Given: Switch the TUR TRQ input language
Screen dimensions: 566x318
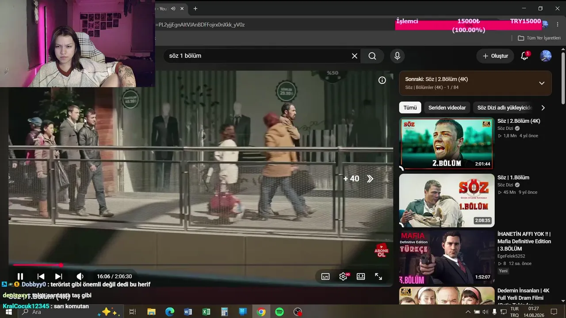Looking at the screenshot, I should point(514,312).
